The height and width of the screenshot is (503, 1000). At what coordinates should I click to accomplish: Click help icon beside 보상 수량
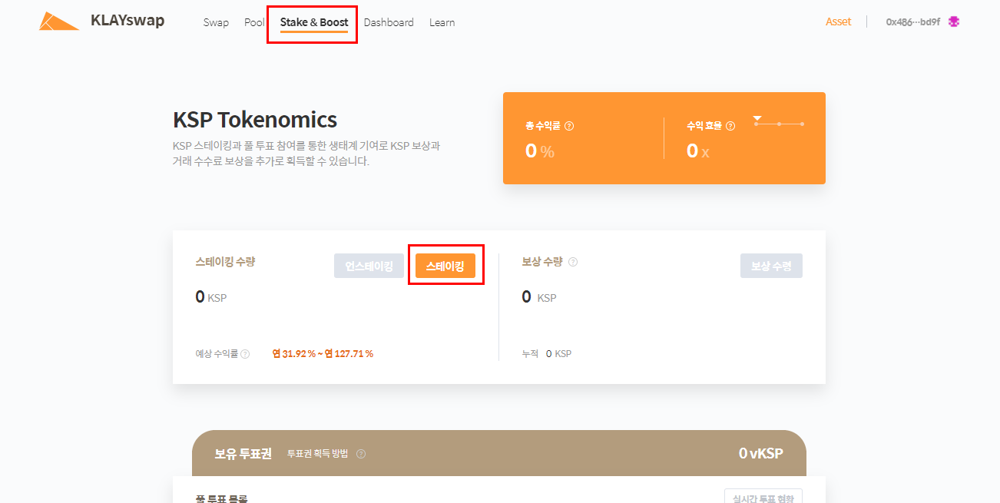(x=573, y=262)
